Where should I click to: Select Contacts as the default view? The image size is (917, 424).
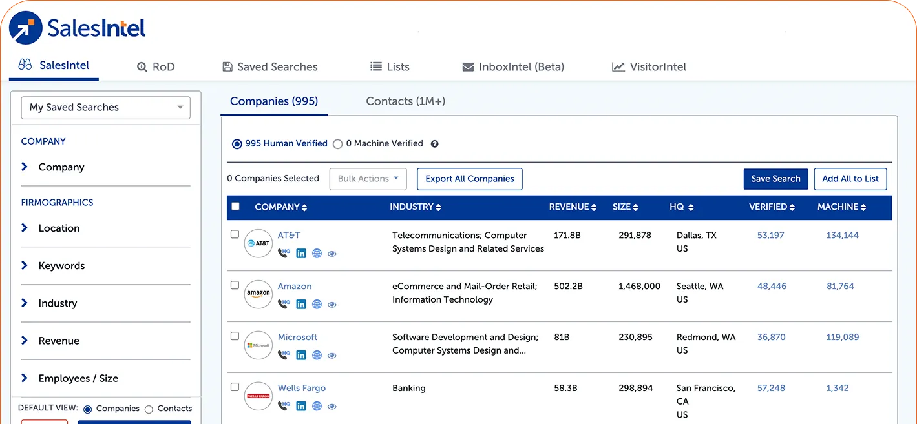click(149, 409)
